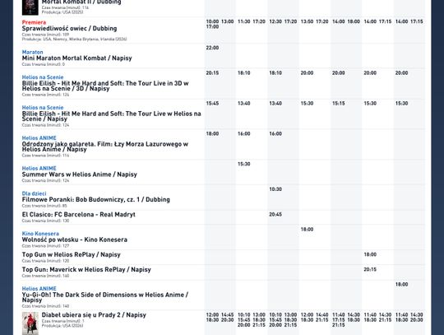Select 18:00 Odrodzony jako galareta showing
The image size is (444, 335).
click(212, 134)
